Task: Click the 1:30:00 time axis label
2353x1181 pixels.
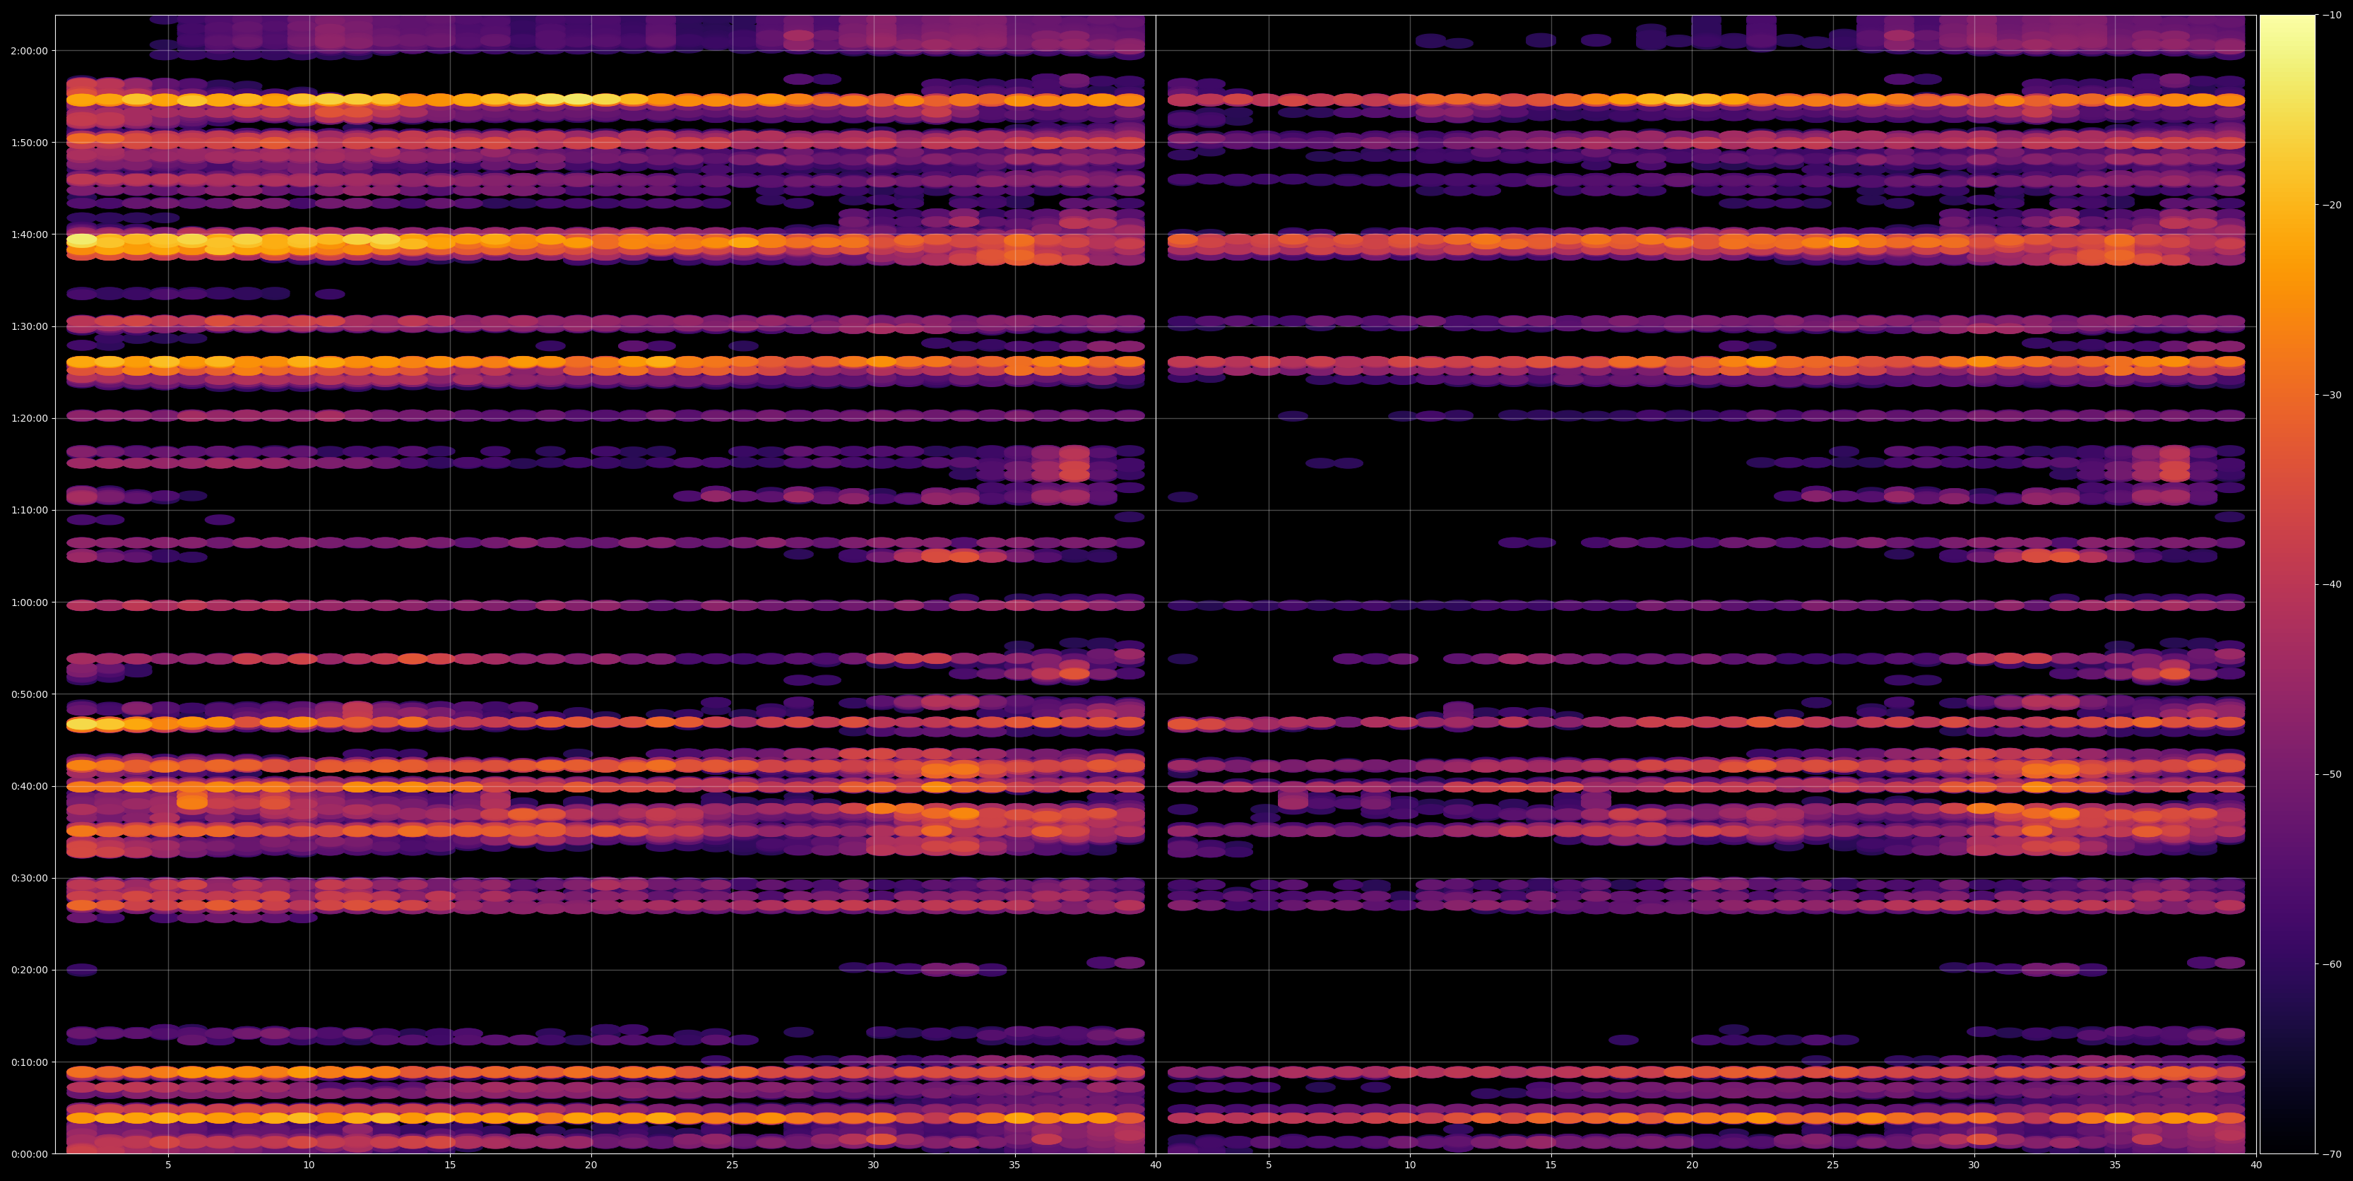Action: click(x=29, y=327)
